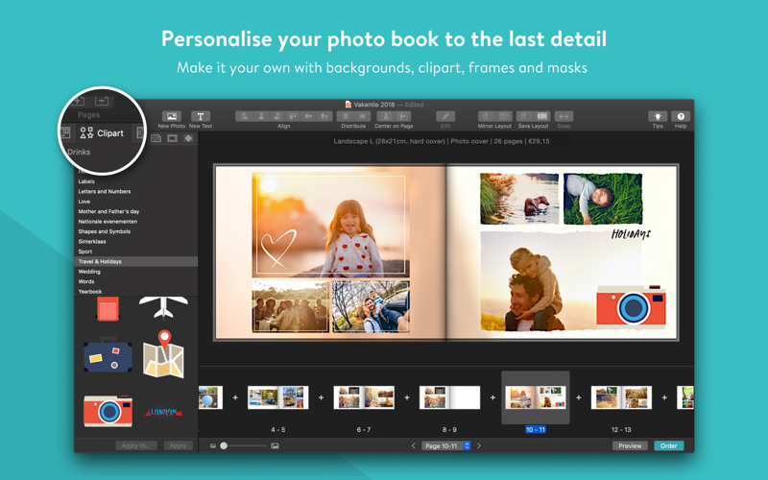Click the right Save Layout icon
The width and height of the screenshot is (768, 480).
pos(541,116)
